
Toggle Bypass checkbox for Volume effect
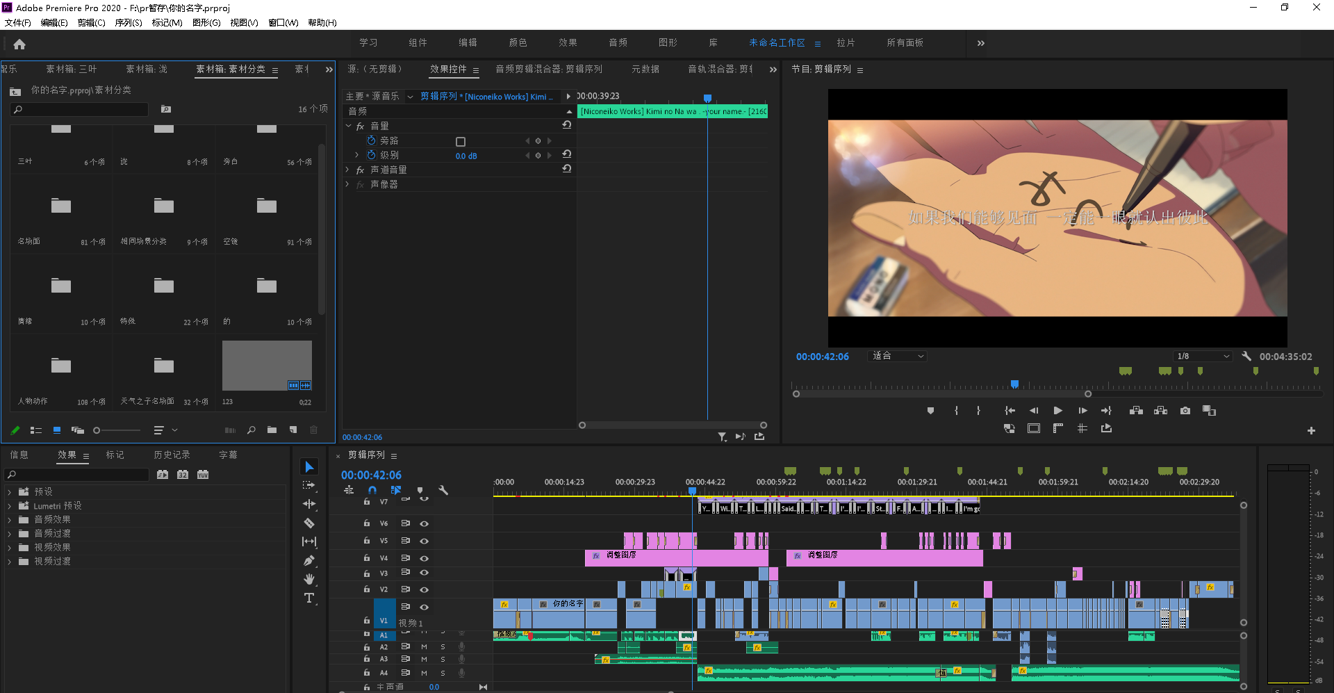pos(460,141)
